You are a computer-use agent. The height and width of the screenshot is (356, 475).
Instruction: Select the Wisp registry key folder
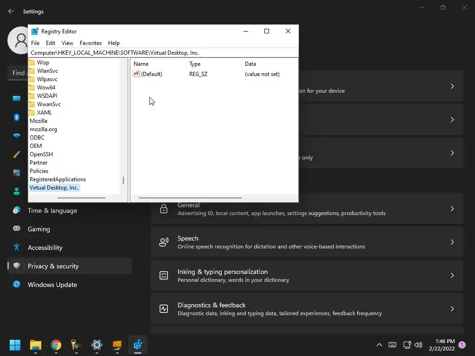(43, 63)
